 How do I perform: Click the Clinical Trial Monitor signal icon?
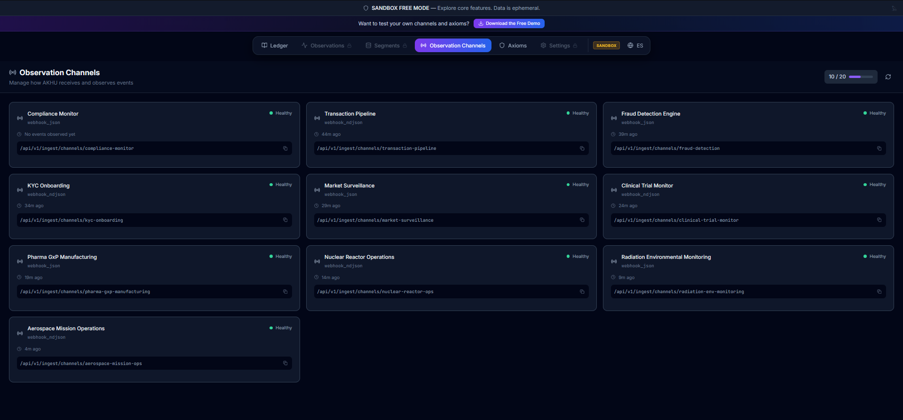point(614,190)
